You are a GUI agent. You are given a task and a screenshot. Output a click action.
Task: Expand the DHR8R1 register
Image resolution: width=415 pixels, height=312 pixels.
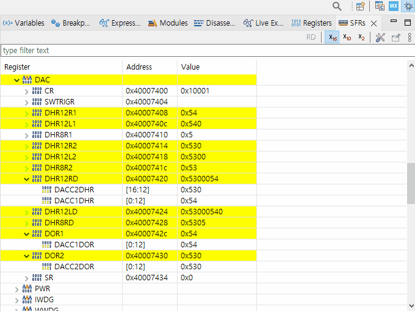(x=26, y=136)
